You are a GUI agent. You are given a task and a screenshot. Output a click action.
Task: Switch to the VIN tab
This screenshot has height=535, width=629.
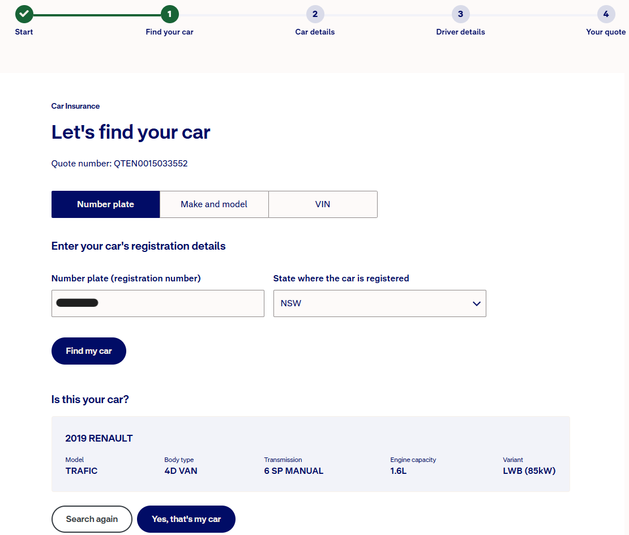323,204
